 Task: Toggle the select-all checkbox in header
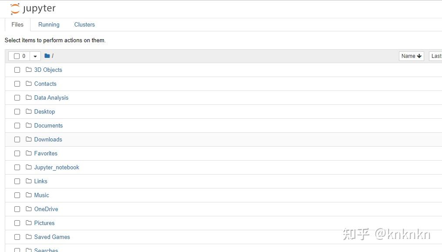[17, 56]
